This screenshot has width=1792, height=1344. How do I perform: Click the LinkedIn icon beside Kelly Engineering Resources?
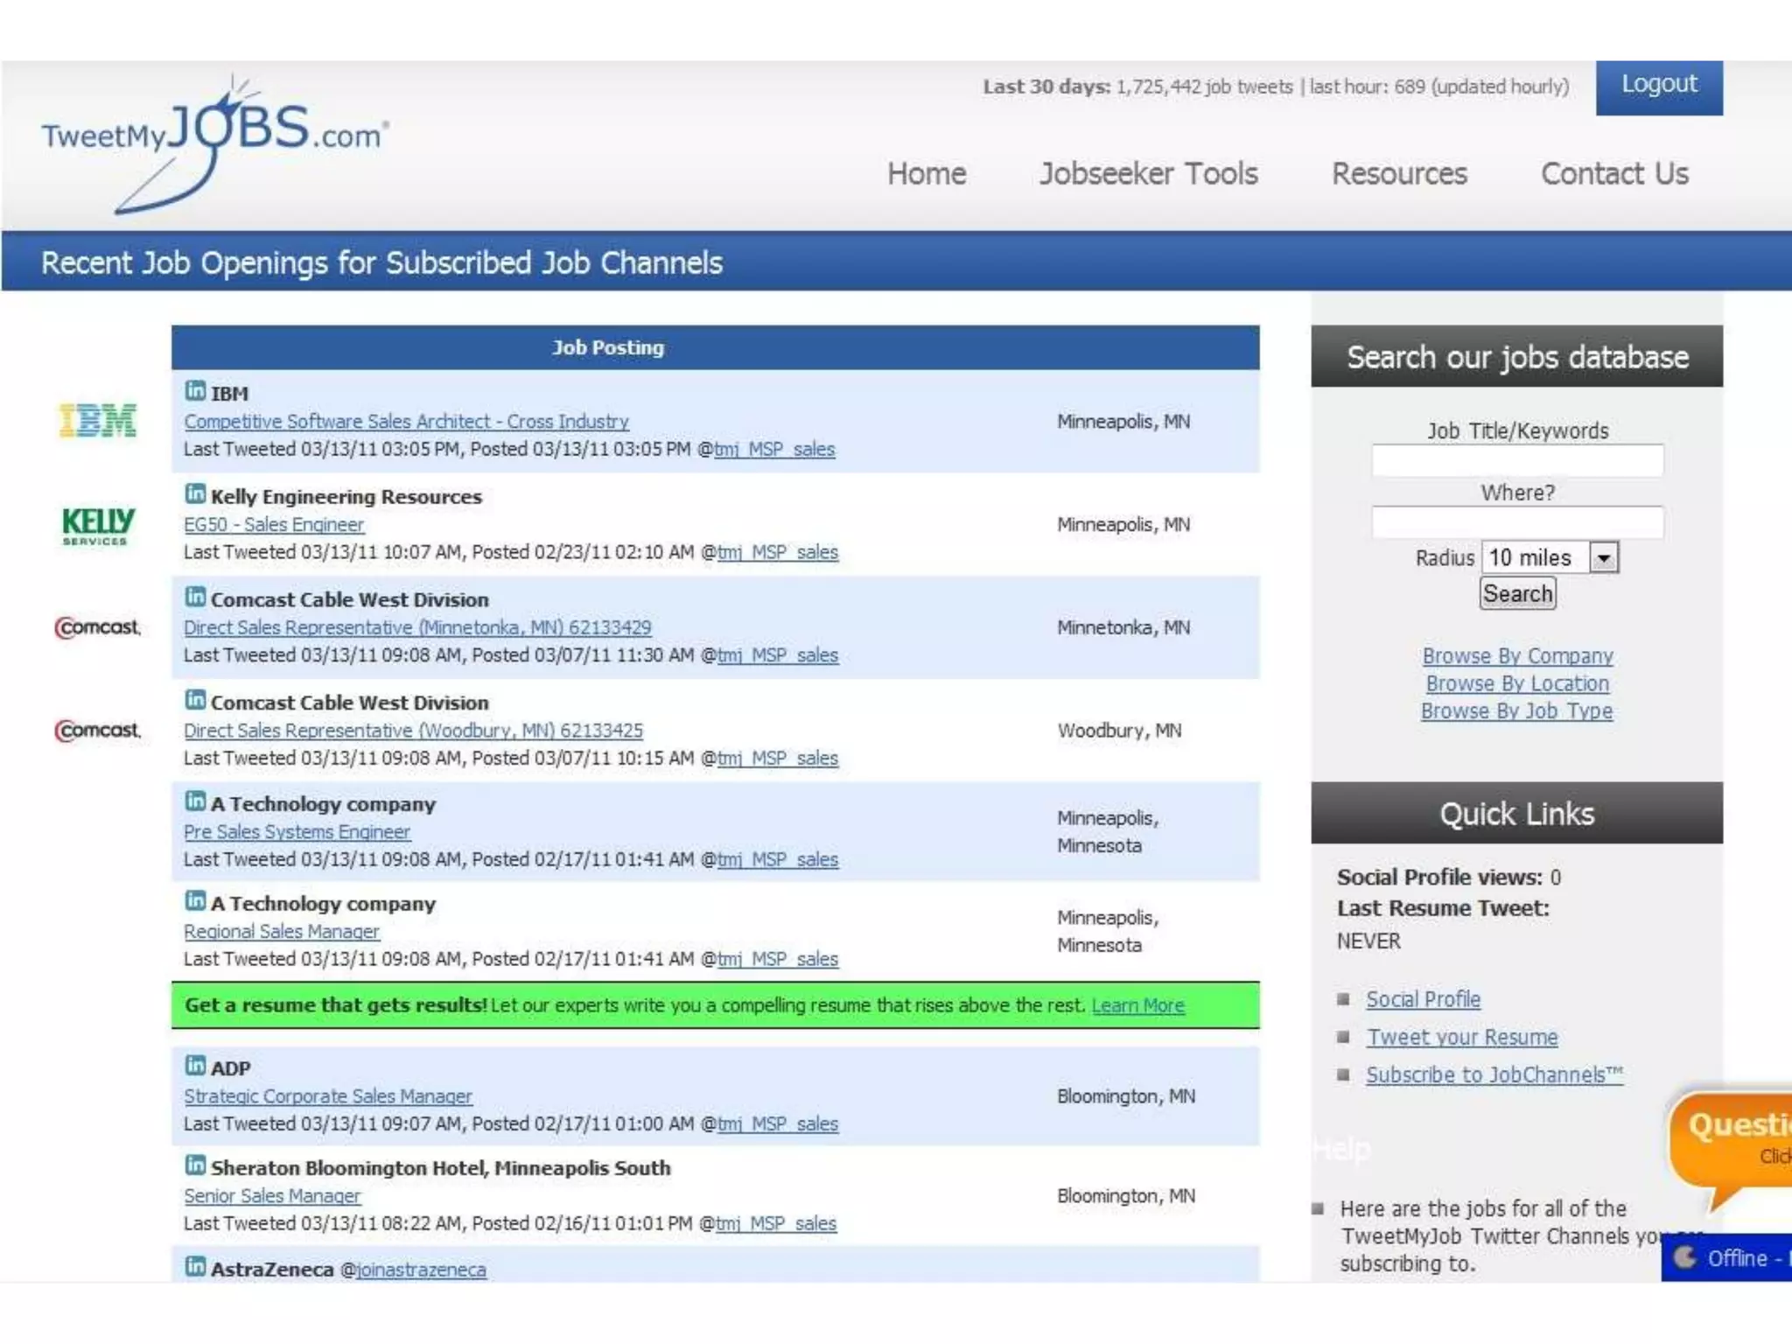click(x=195, y=493)
